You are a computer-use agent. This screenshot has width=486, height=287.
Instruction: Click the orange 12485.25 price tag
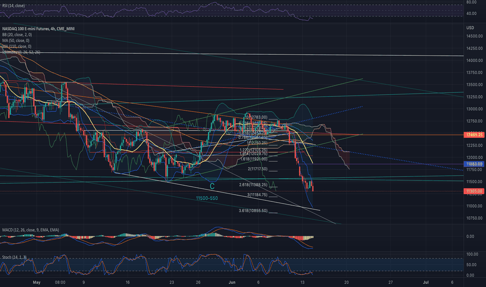pos(474,135)
